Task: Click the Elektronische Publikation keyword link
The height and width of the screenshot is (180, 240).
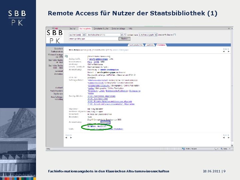Action: [117, 91]
